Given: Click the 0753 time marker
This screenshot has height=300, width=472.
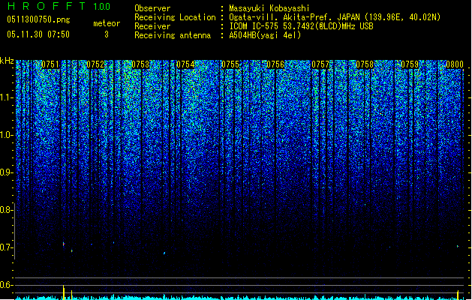Looking at the screenshot, I should 140,64.
